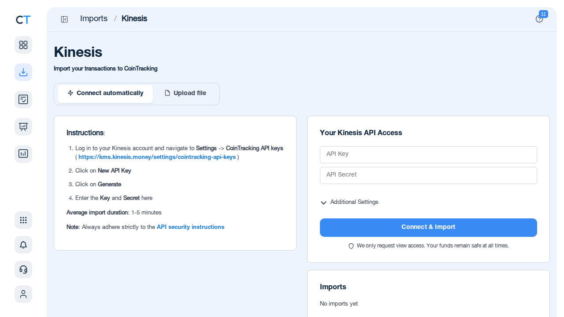564x317 pixels.
Task: Click 'Your Kinesis API Access' heading
Action: tap(361, 133)
